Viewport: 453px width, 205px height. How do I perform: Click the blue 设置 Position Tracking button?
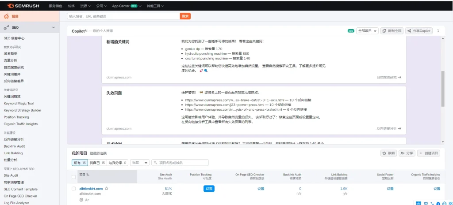209,189
